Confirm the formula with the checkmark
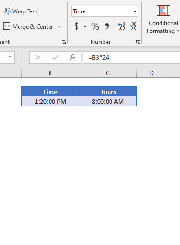This screenshot has width=180, height=245. pyautogui.click(x=55, y=57)
